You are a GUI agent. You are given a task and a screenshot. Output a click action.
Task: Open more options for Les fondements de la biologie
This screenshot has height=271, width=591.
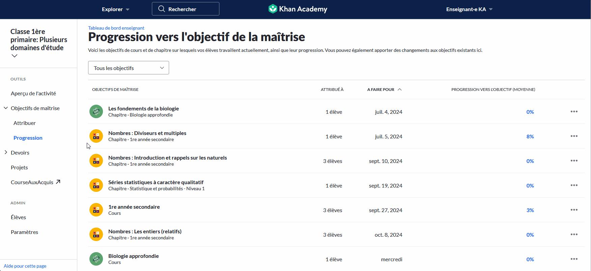[574, 111]
